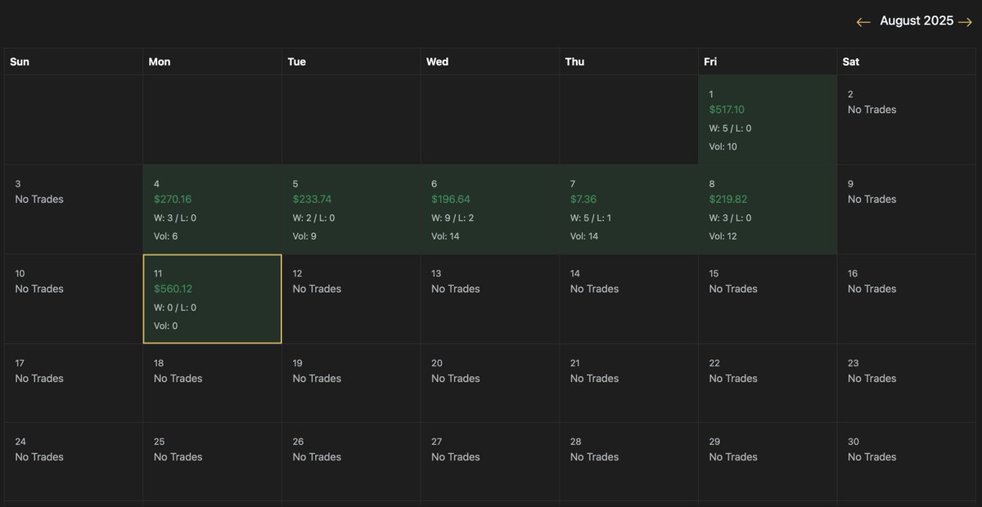Open the $270.16 profit on August 4

pos(173,200)
